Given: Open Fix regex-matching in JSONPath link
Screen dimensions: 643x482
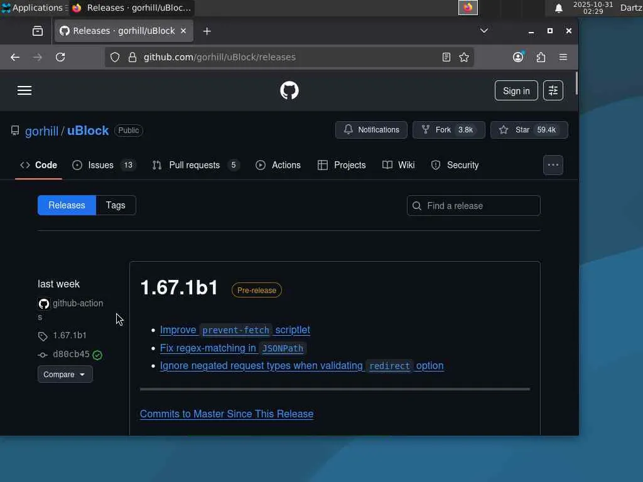Looking at the screenshot, I should pyautogui.click(x=234, y=348).
